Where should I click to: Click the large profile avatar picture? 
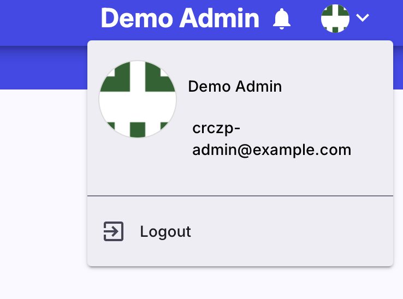pos(138,99)
